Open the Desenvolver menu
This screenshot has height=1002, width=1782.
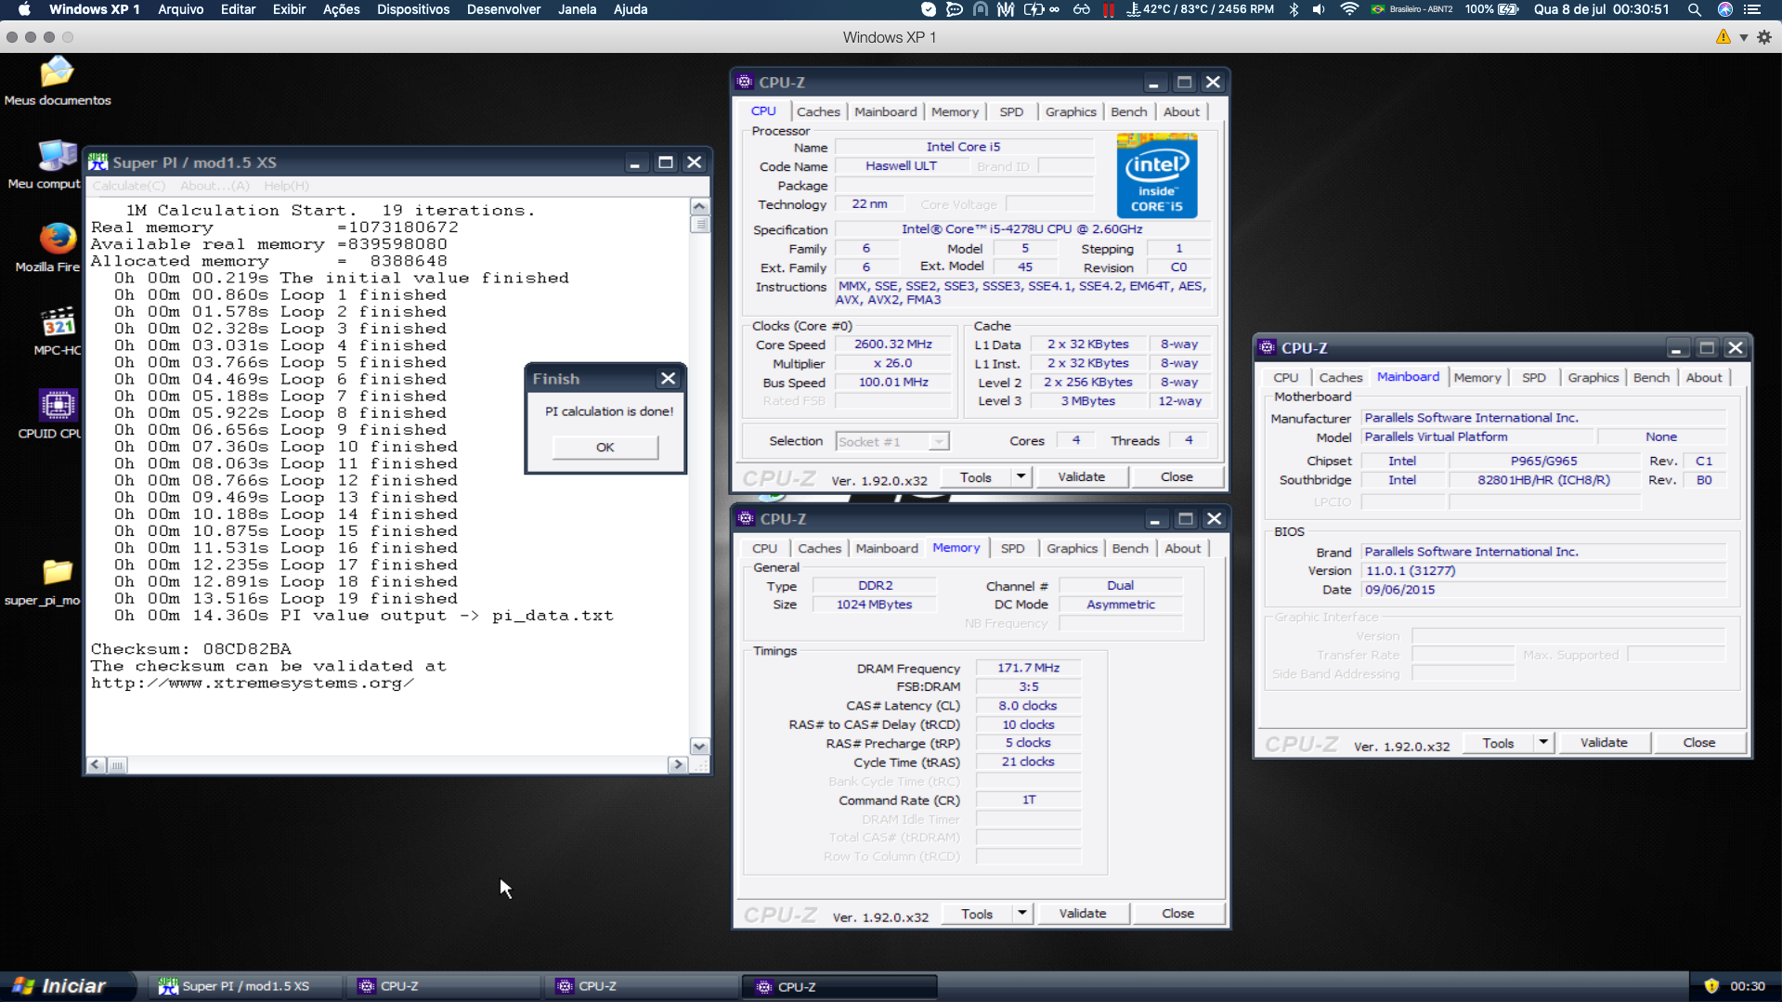tap(503, 9)
